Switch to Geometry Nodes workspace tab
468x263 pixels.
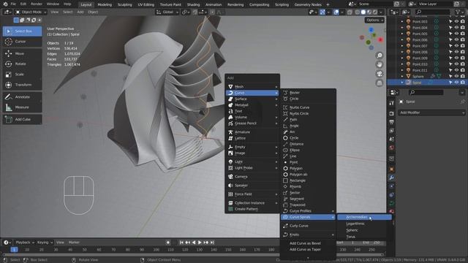pos(308,4)
